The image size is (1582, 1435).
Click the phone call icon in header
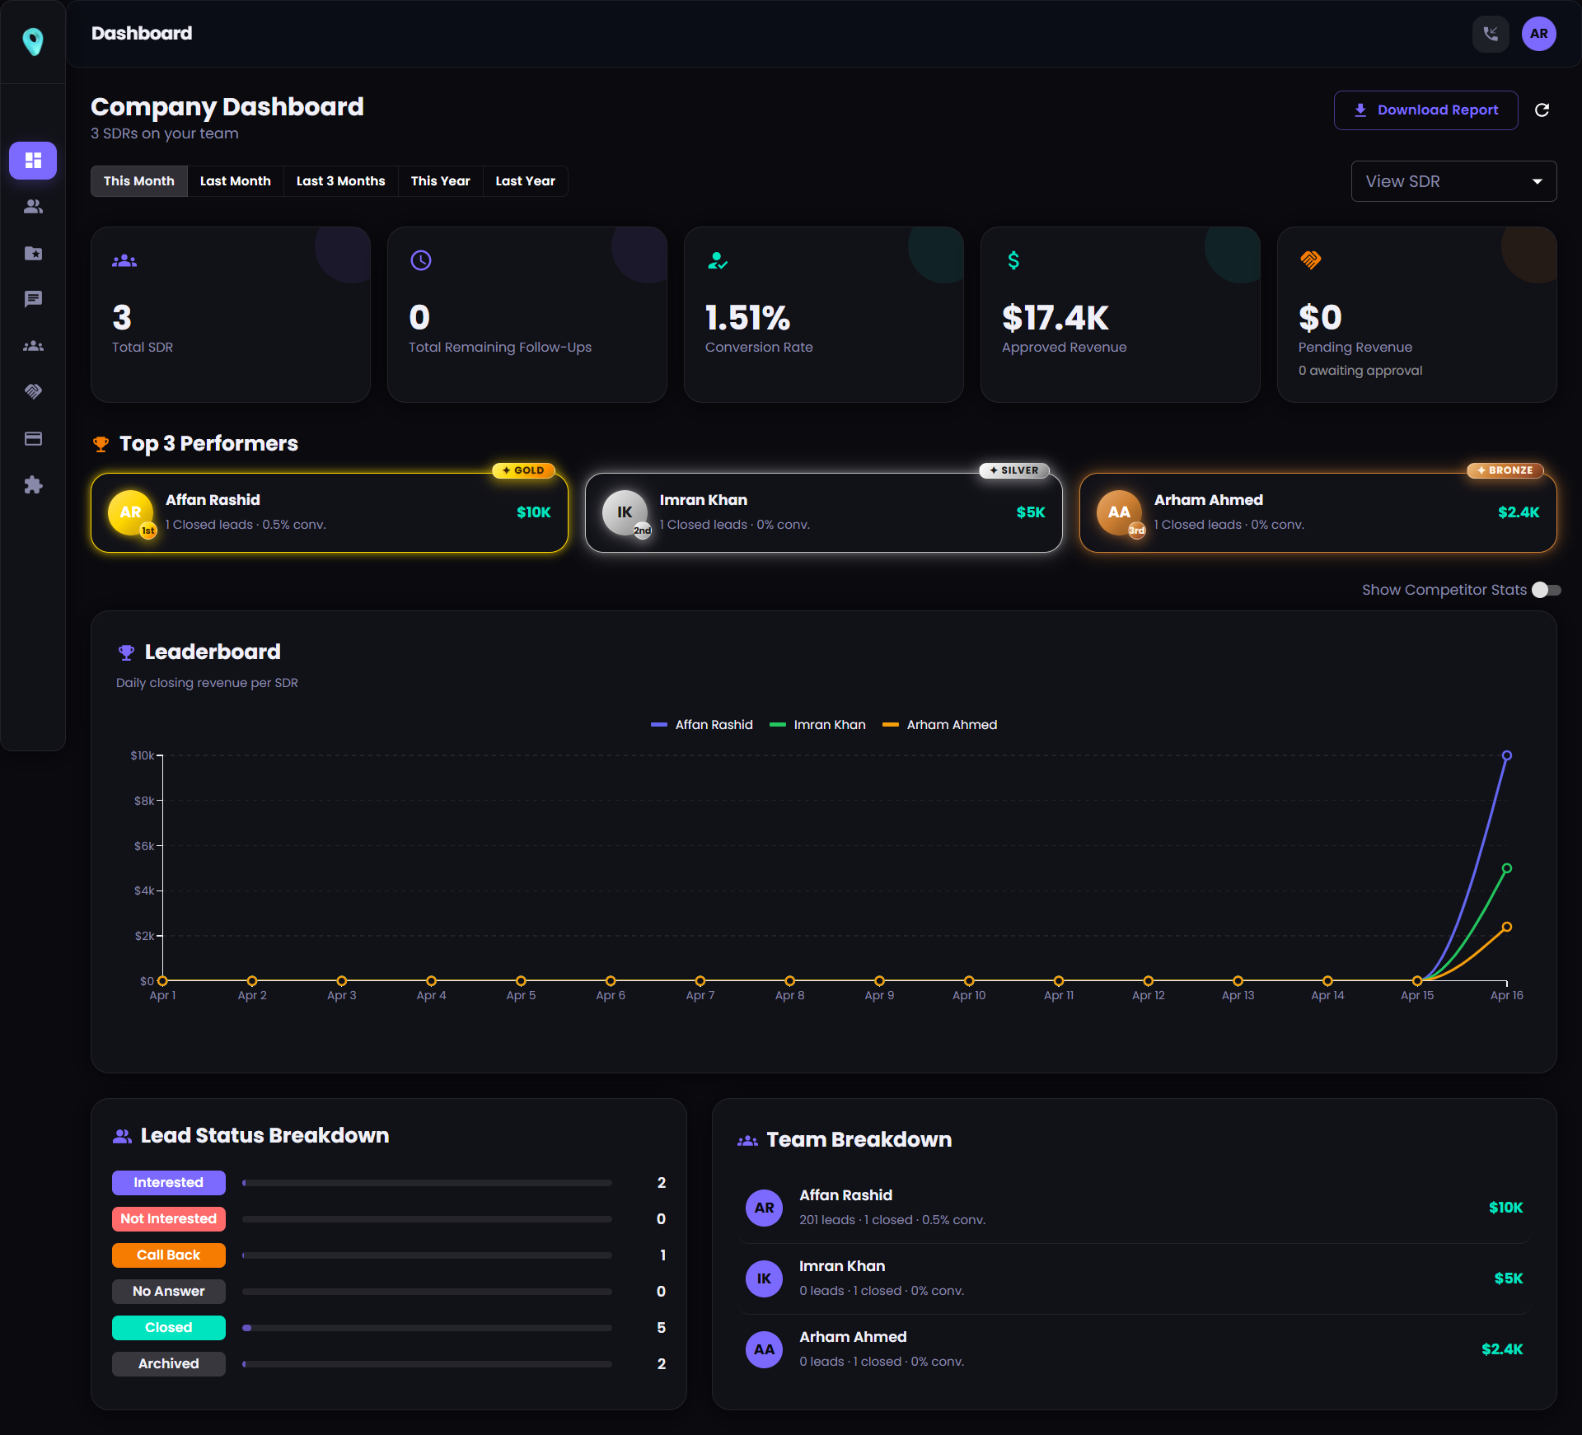1491,34
